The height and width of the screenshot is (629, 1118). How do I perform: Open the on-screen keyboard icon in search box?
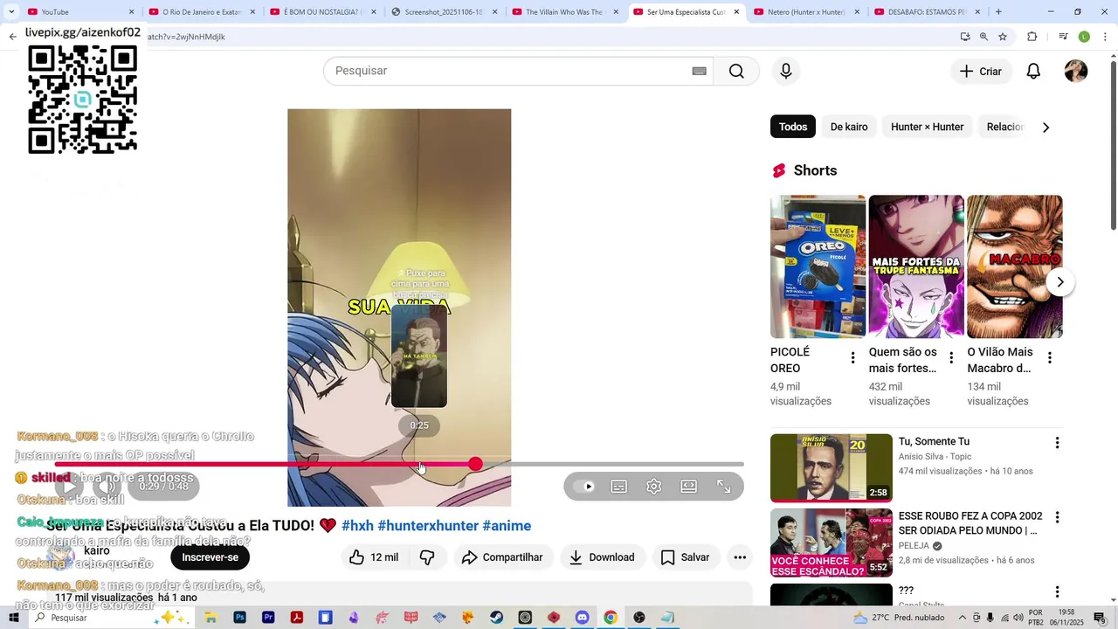click(699, 71)
